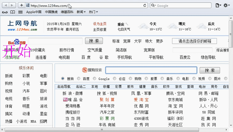Open the 七日天气 link

124,29
